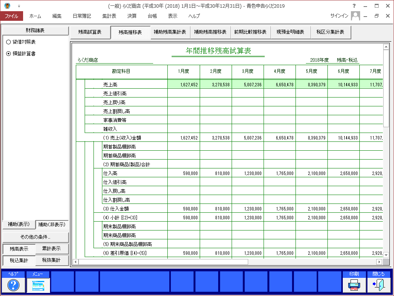394x296 pixels.
Task: Select the 売上値引高 row label
Action: 115,94
